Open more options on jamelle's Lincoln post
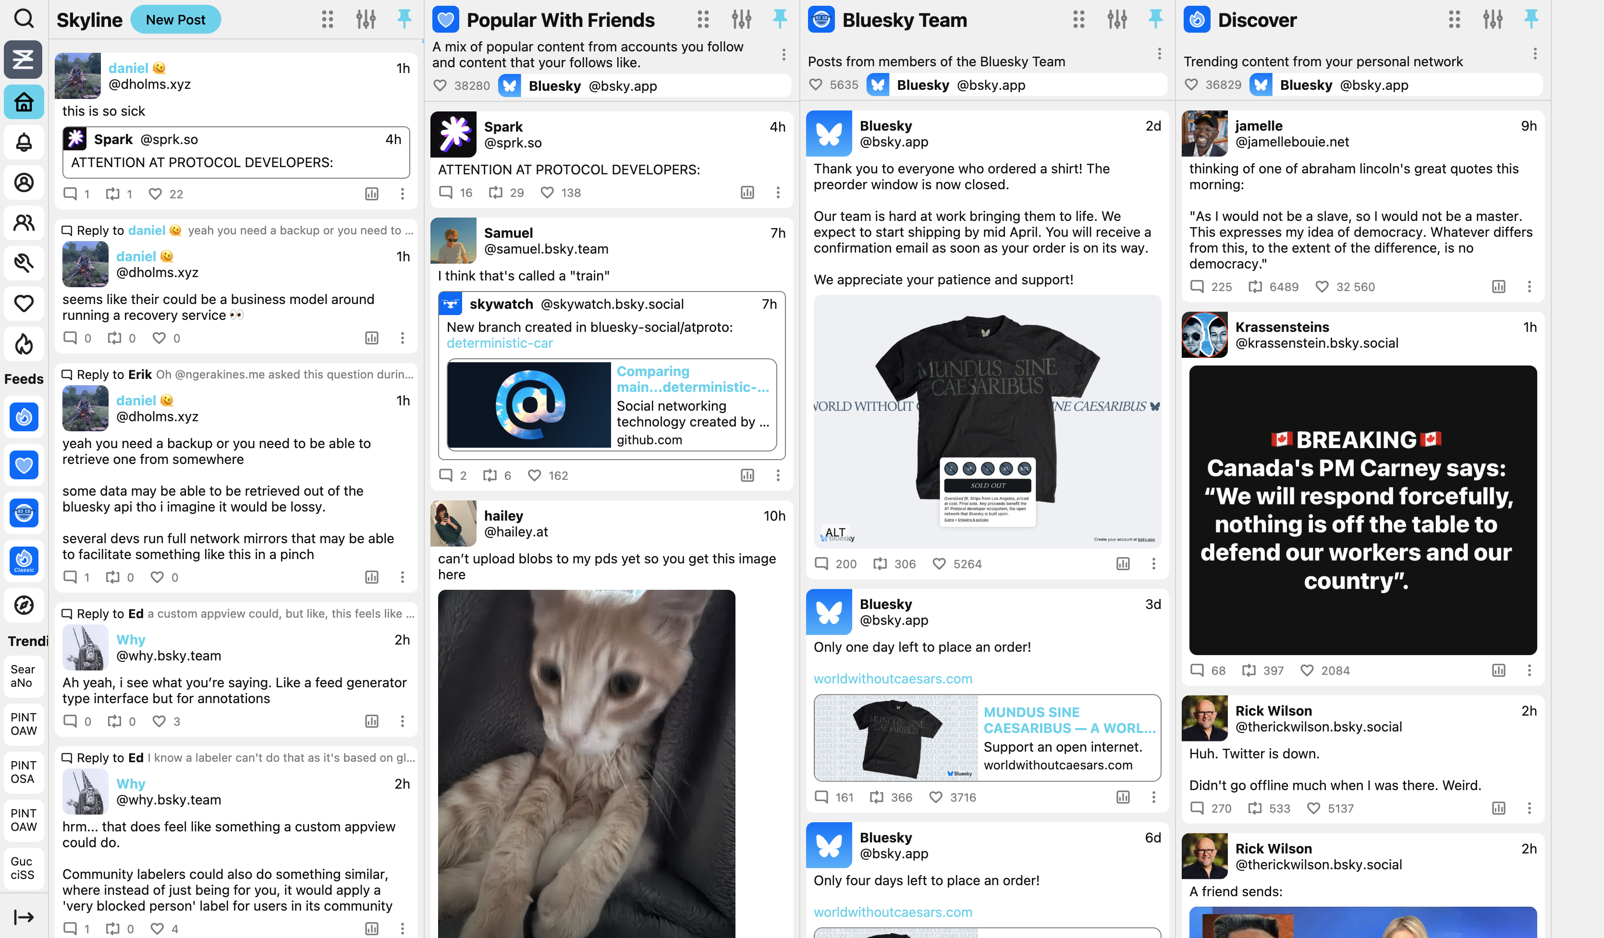Screen dimensions: 1604x938 1529,286
